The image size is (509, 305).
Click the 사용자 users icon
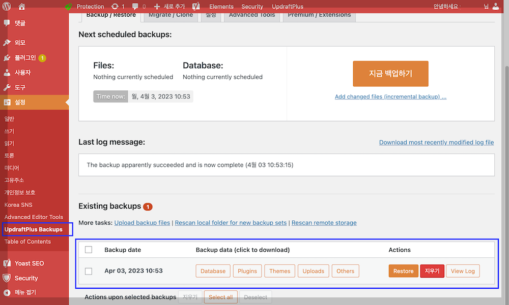7,73
